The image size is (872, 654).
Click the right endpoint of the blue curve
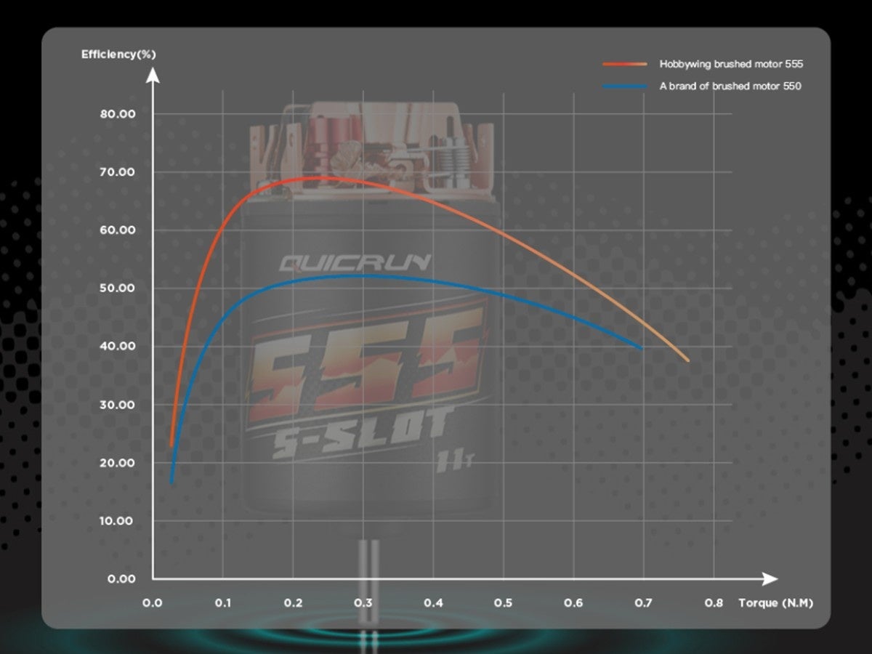tap(641, 348)
